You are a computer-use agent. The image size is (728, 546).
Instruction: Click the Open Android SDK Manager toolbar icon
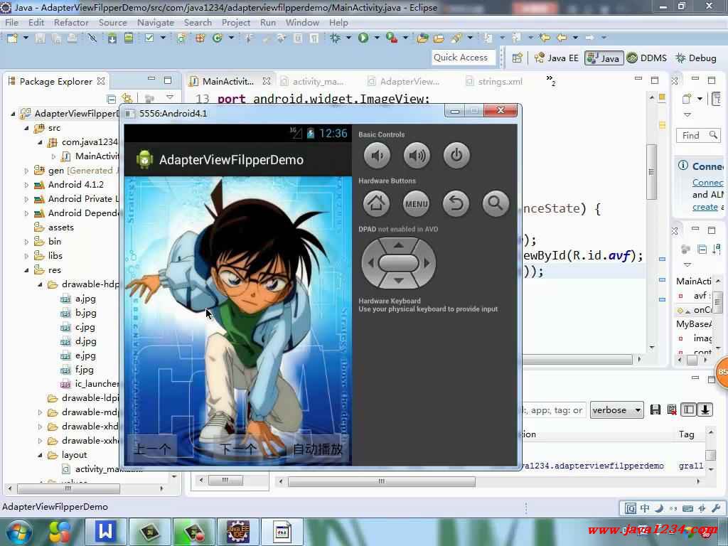pos(112,38)
